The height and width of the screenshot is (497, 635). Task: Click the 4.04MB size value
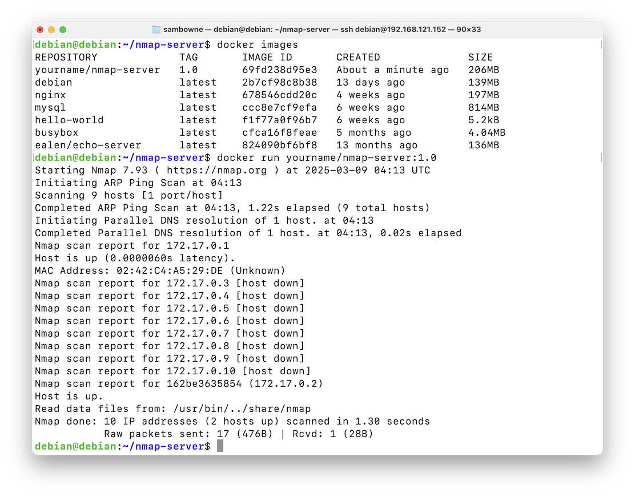pyautogui.click(x=487, y=132)
